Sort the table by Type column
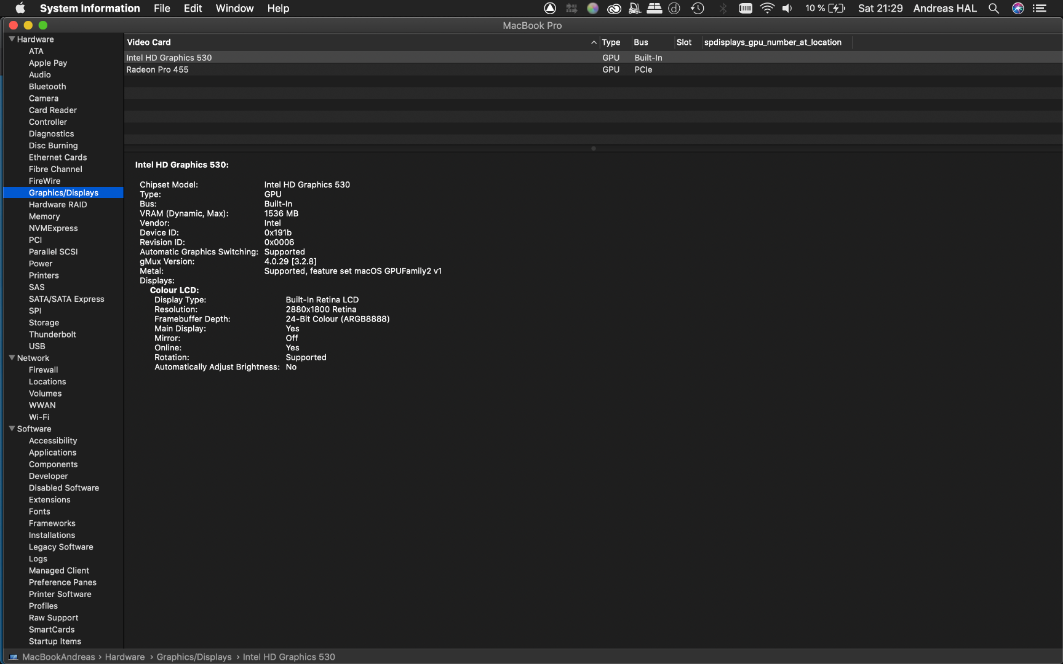Viewport: 1063px width, 664px height. coord(615,42)
